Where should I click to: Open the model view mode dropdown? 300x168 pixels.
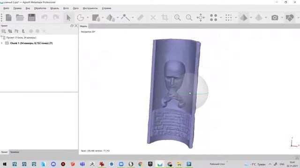[251, 18]
